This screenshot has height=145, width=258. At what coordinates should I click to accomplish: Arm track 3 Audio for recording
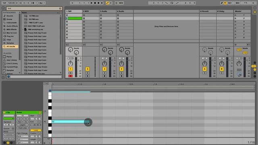[x=104, y=76]
